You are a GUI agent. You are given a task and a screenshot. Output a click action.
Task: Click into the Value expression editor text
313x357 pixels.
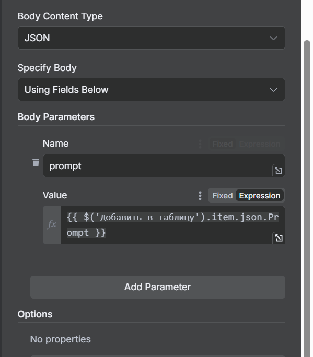click(172, 225)
